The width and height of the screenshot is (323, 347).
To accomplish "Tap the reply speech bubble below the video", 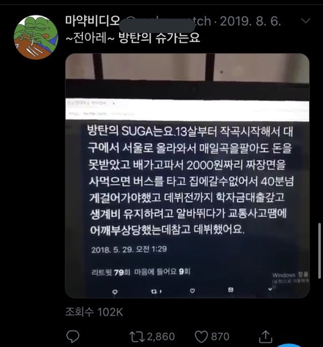I will pyautogui.click(x=73, y=337).
